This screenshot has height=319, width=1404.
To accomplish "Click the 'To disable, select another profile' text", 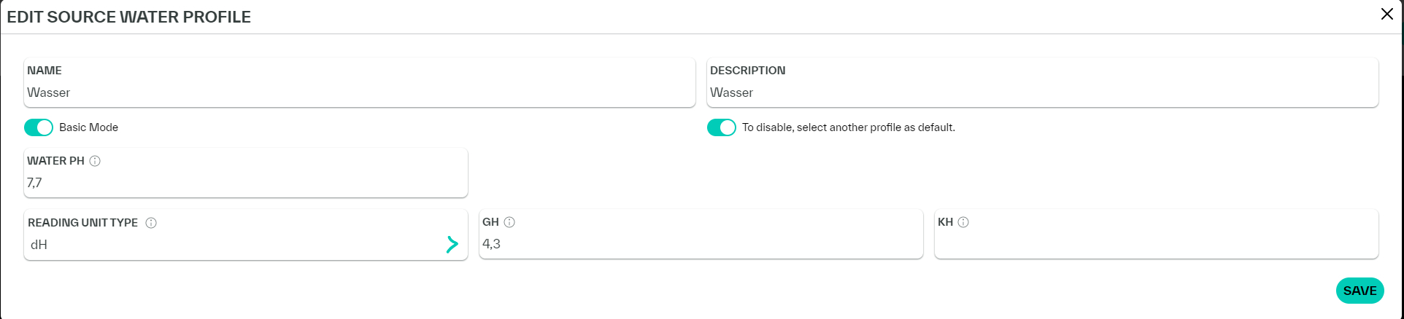I will (x=848, y=127).
